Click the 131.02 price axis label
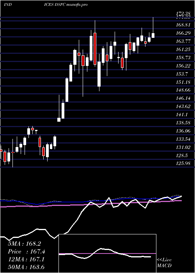Screen dimensions: 195x273 point(183,147)
